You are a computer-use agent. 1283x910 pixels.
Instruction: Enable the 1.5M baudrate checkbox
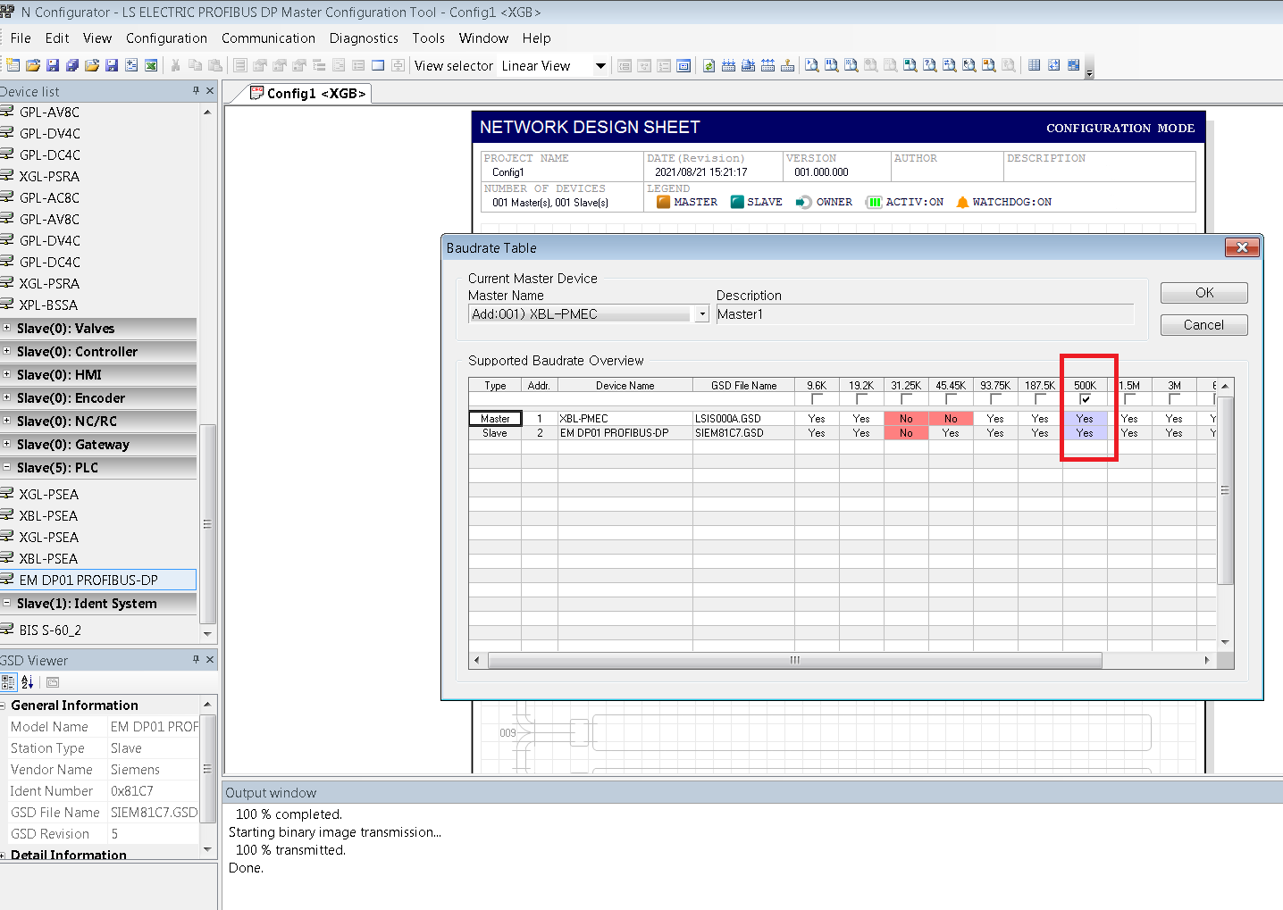[1129, 399]
